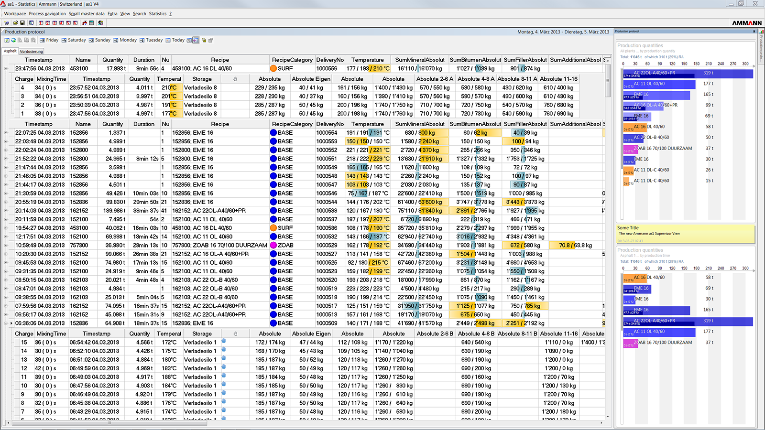Expand the 20:14:03 production row
Screen dimensions: 765x430
[6, 211]
